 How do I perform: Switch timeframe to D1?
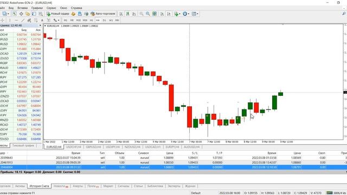104,20
